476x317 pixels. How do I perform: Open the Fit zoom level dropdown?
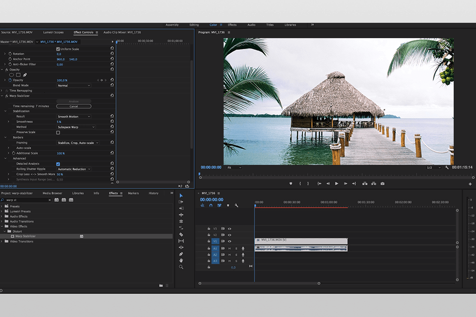(235, 167)
